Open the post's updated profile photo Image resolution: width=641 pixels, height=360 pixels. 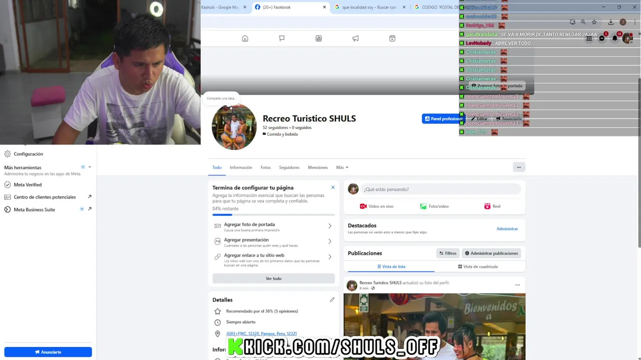point(434,326)
